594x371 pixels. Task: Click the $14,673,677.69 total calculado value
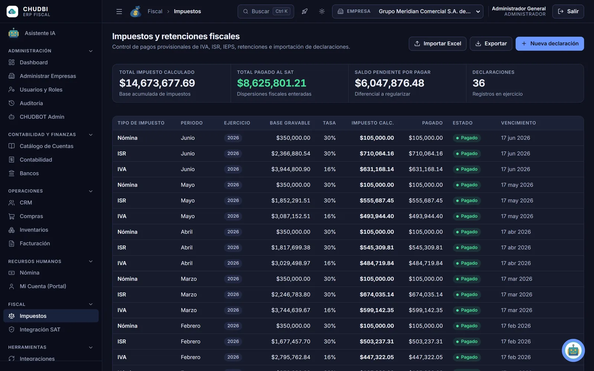pos(157,83)
